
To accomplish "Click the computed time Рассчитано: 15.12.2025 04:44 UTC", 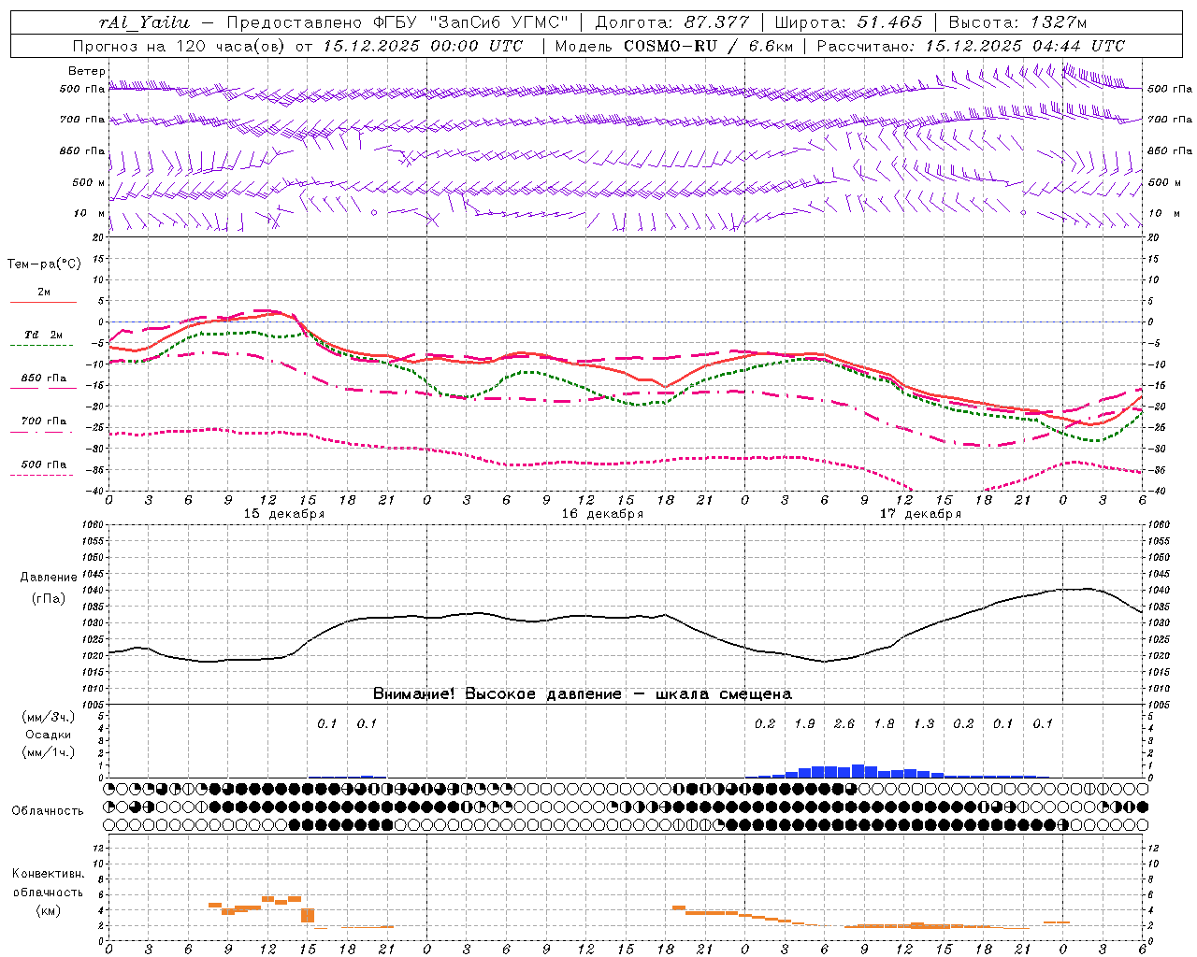I will pos(971,46).
